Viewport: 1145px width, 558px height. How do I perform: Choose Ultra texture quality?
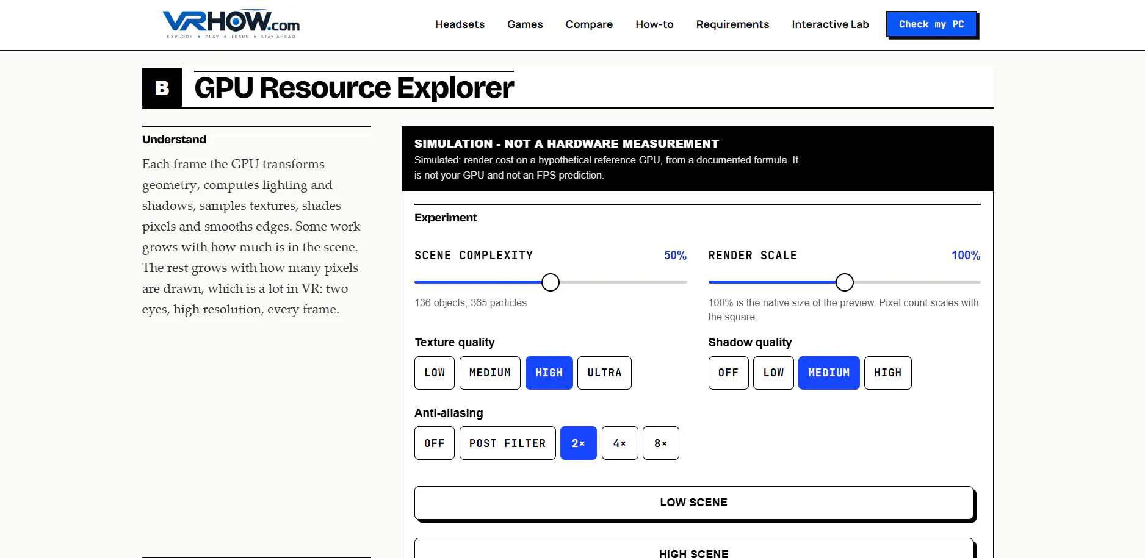[x=604, y=373]
